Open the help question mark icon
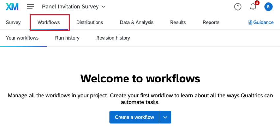 (238, 7)
